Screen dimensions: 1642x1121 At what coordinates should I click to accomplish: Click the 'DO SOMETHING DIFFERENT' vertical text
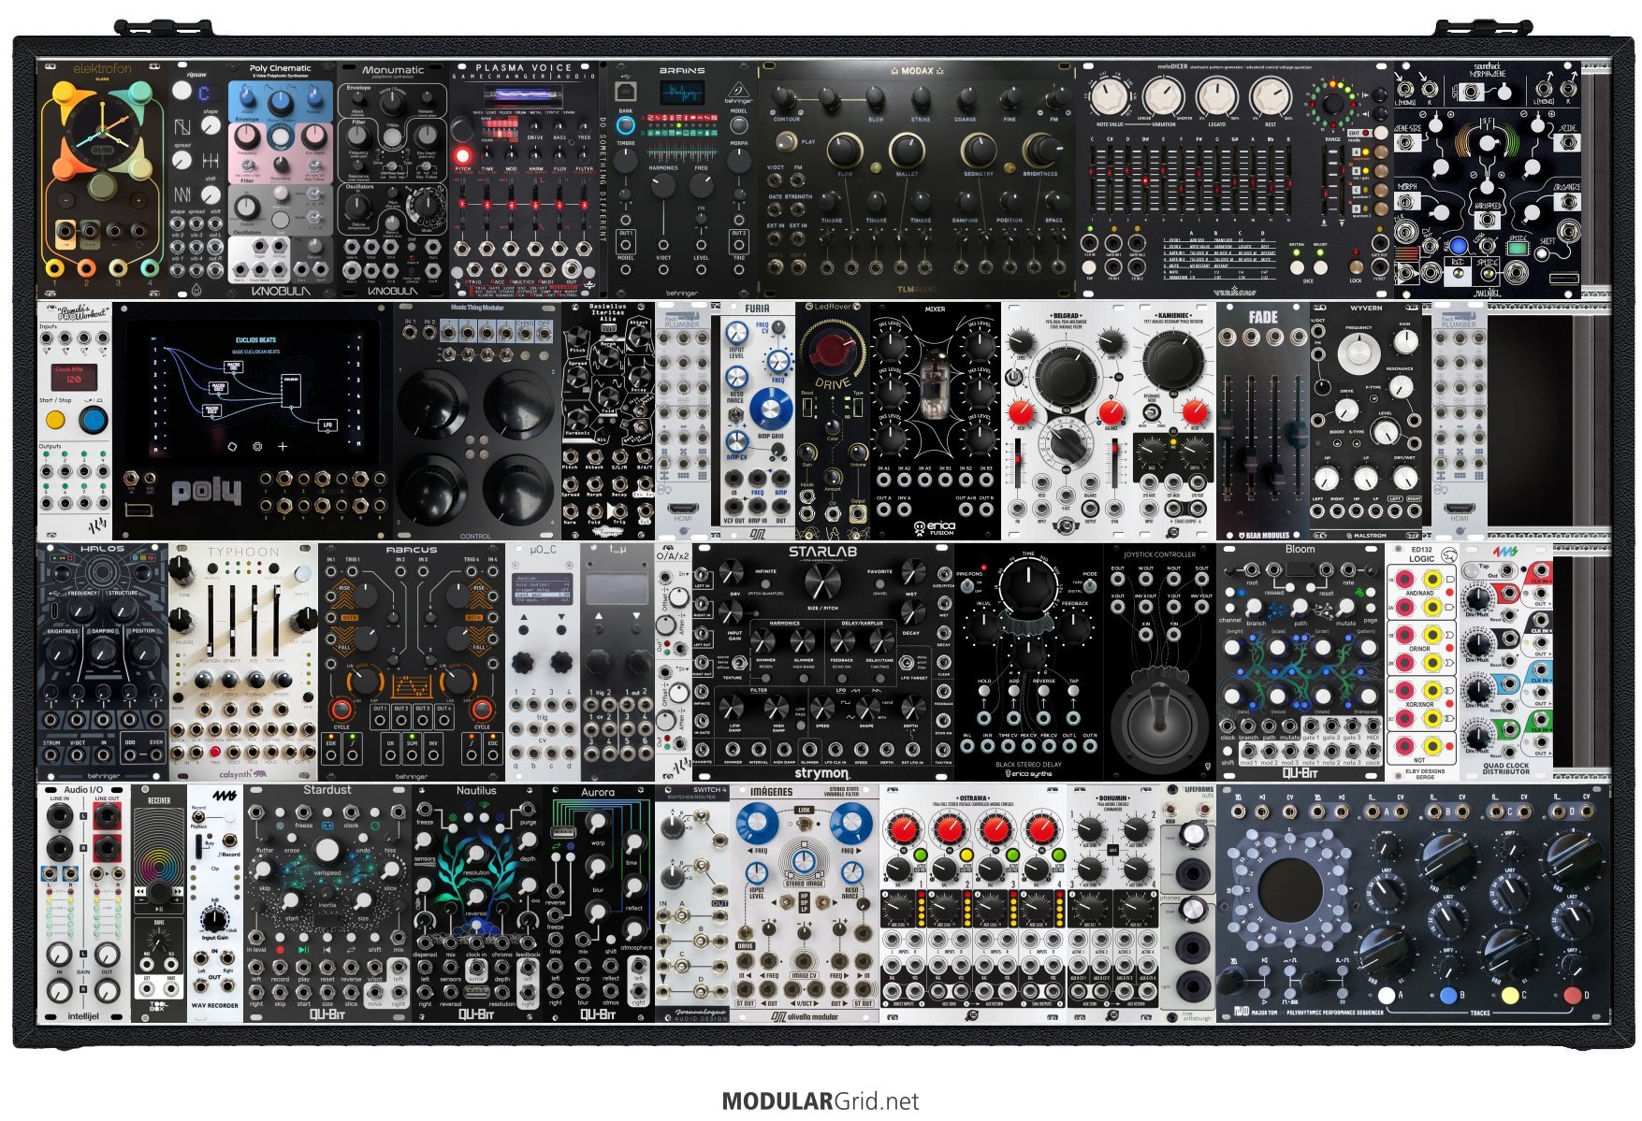(x=604, y=179)
